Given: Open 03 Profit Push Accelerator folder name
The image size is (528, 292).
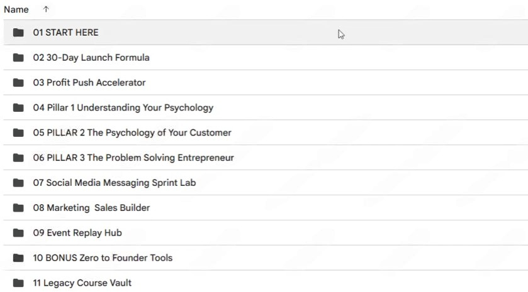Looking at the screenshot, I should click(x=89, y=83).
